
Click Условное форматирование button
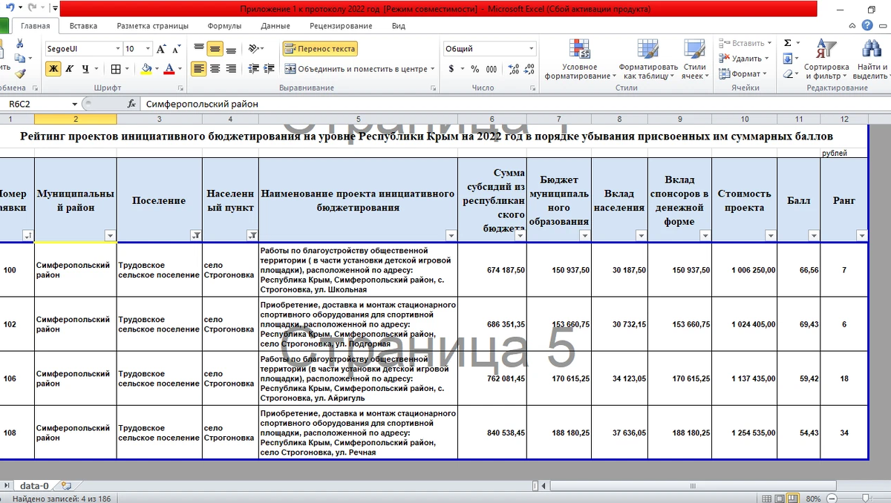point(580,59)
